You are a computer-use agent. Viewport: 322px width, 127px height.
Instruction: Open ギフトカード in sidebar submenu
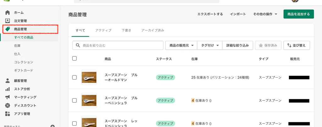coord(24,70)
